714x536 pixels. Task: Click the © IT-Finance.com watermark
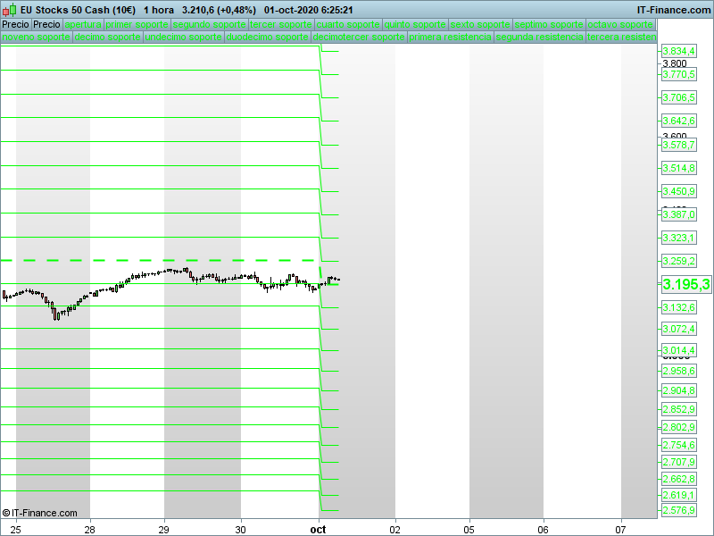pyautogui.click(x=40, y=513)
